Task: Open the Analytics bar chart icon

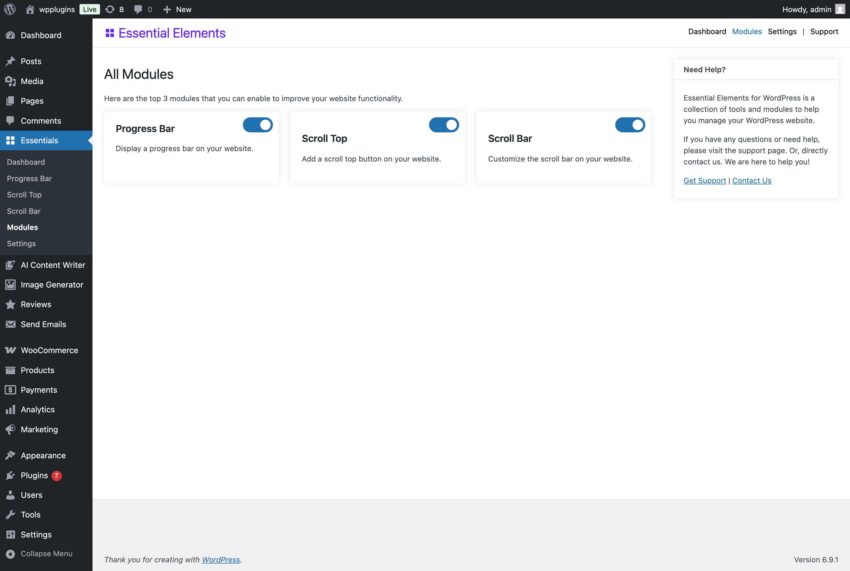Action: pos(11,409)
